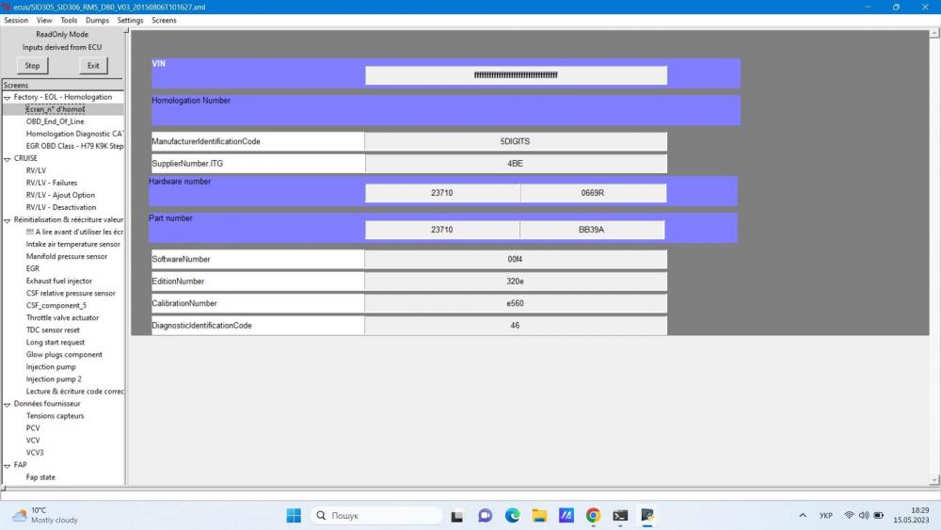941x530 pixels.
Task: Open the Windows Start menu
Action: coord(294,516)
